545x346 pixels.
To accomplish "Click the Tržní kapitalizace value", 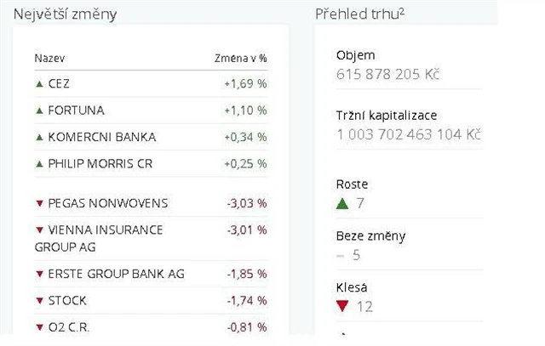I will coord(409,135).
